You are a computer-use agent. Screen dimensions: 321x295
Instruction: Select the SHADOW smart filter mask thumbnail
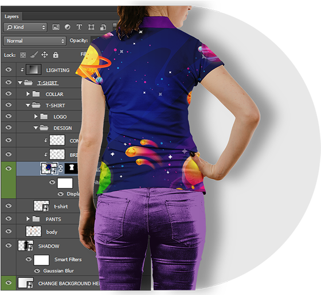pos(41,260)
